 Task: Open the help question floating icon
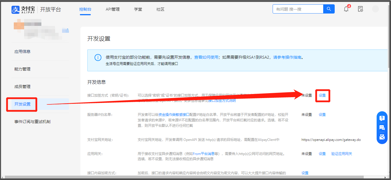[x=382, y=118]
